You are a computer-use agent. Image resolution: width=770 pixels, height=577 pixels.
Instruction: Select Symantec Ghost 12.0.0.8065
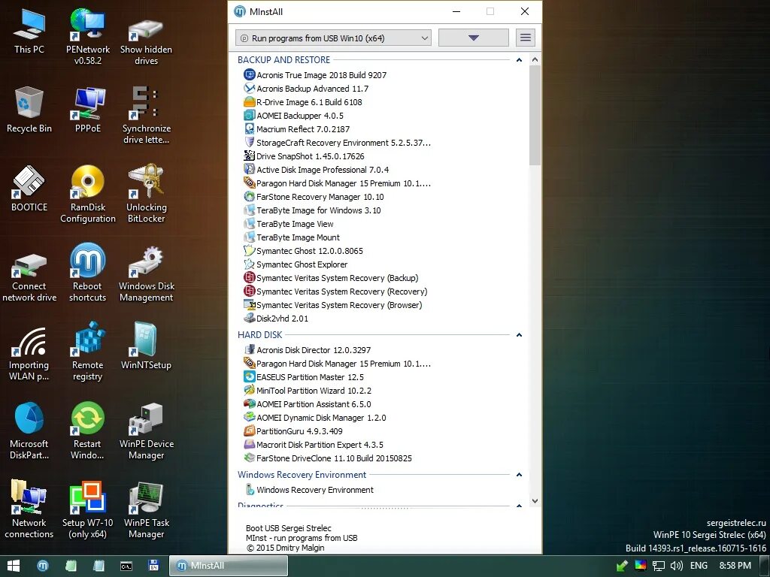pyautogui.click(x=304, y=251)
